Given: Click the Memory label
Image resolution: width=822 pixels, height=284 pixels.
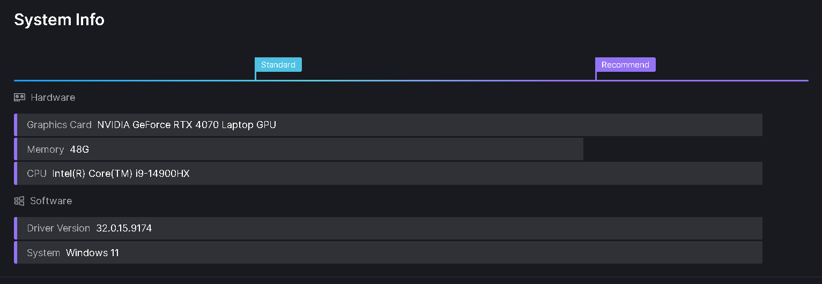Looking at the screenshot, I should click(x=46, y=150).
